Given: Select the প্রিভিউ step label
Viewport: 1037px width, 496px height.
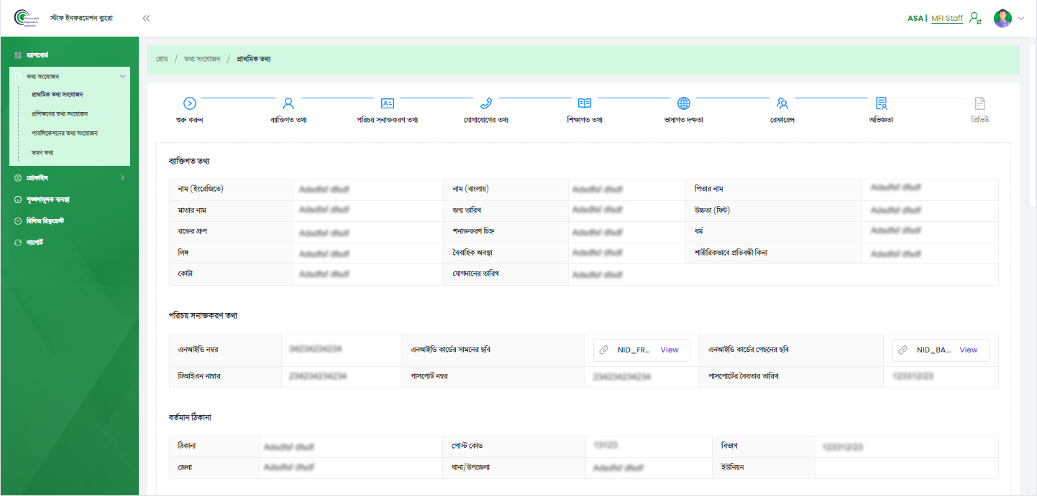Looking at the screenshot, I should (x=980, y=120).
